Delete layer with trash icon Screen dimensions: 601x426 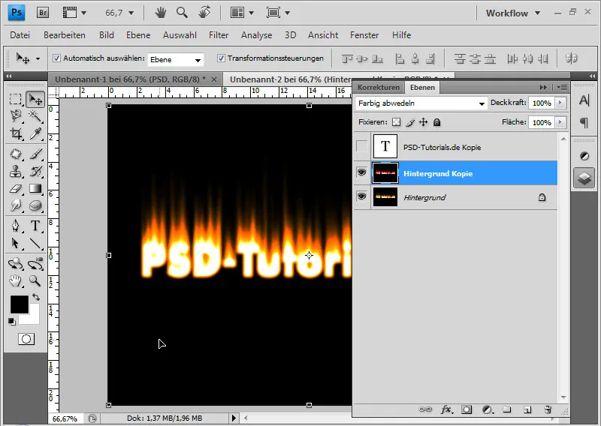548,410
